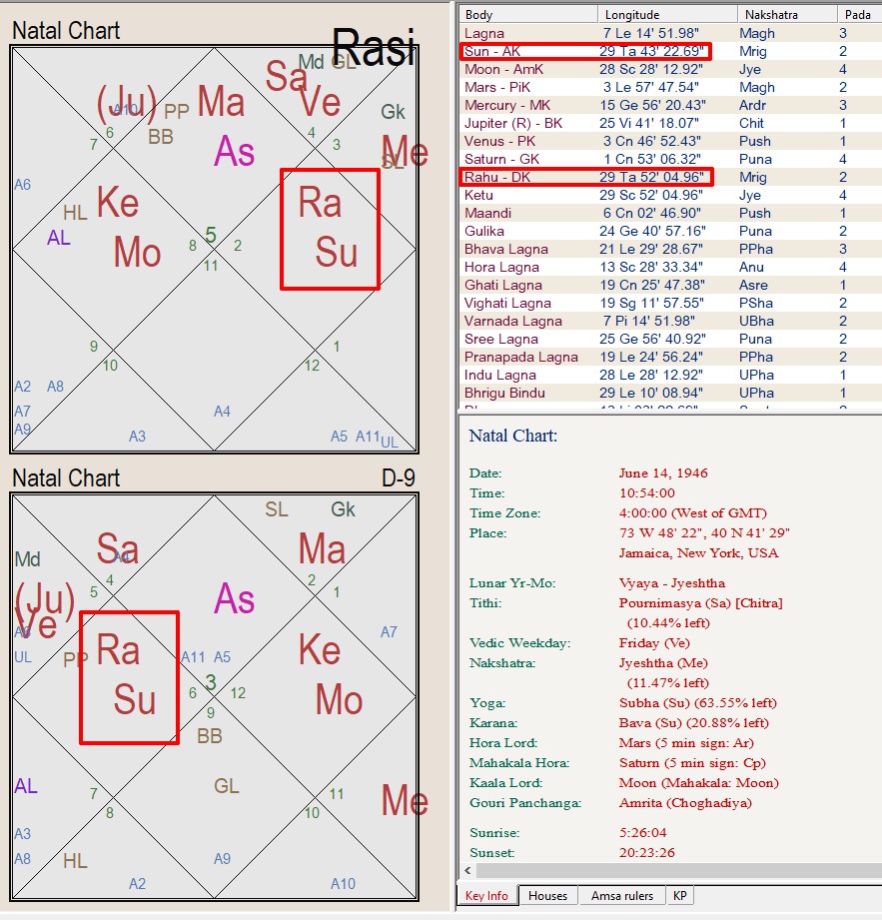This screenshot has height=920, width=882.
Task: Select the KP tab
Action: click(679, 896)
